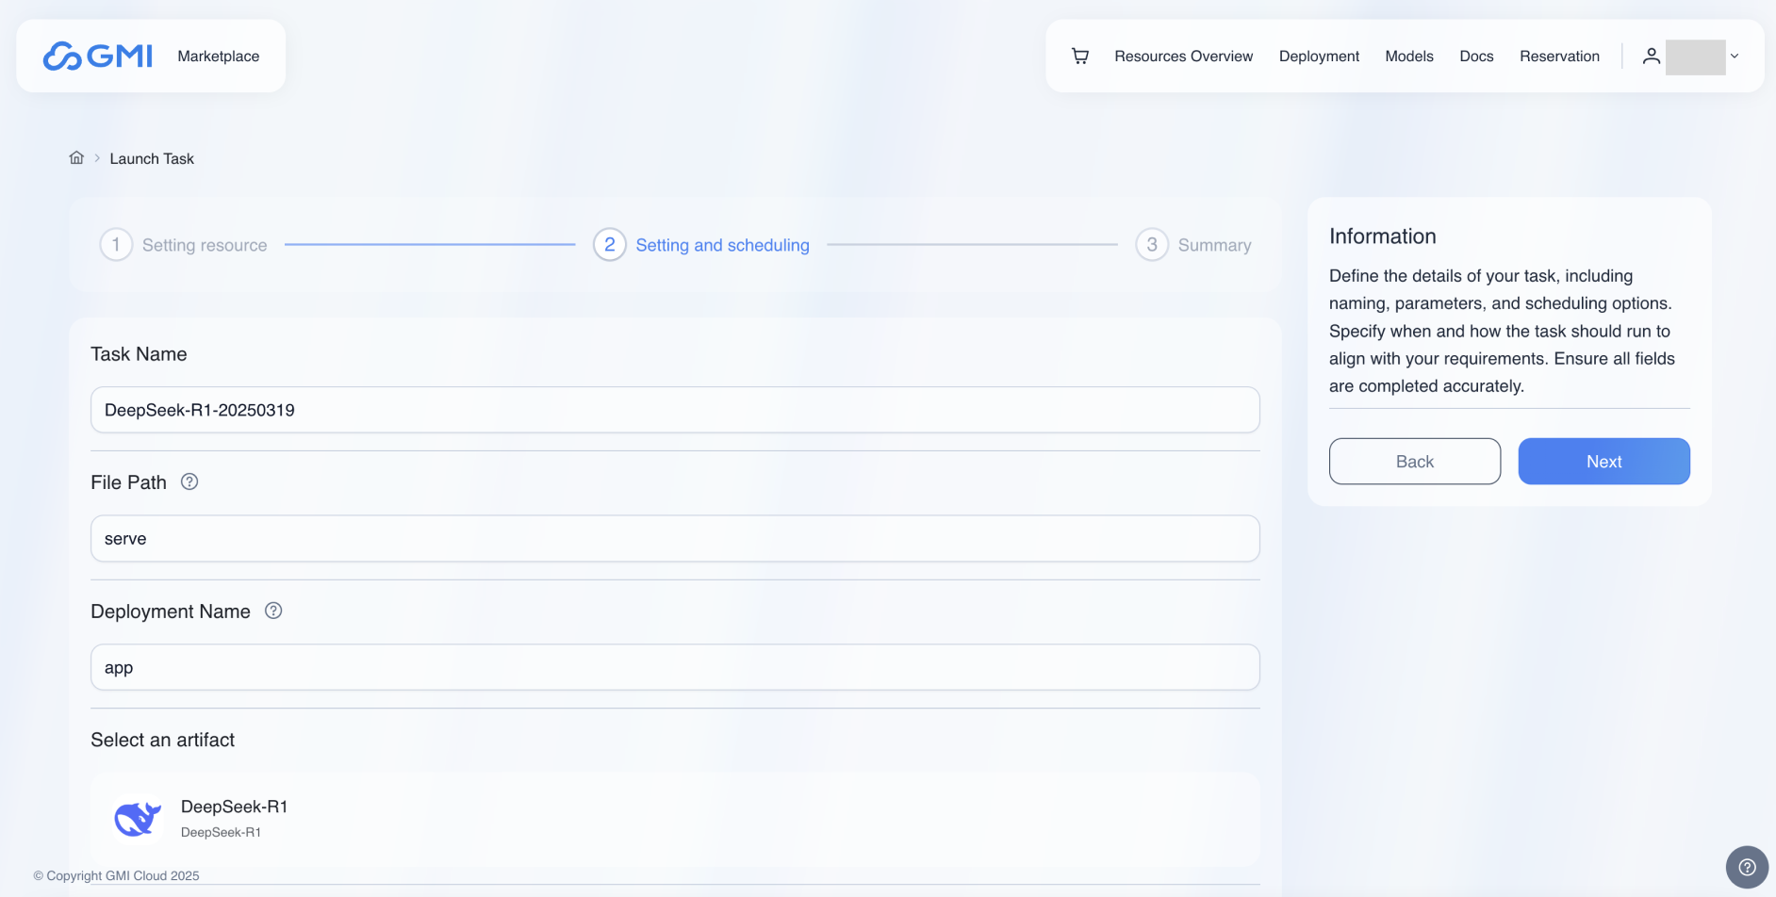The width and height of the screenshot is (1776, 897).
Task: Click the Next button
Action: point(1603,462)
